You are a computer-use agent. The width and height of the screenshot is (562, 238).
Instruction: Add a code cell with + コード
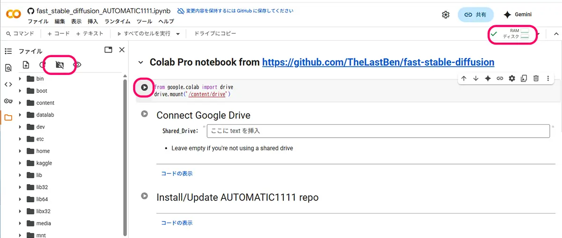pyautogui.click(x=59, y=34)
